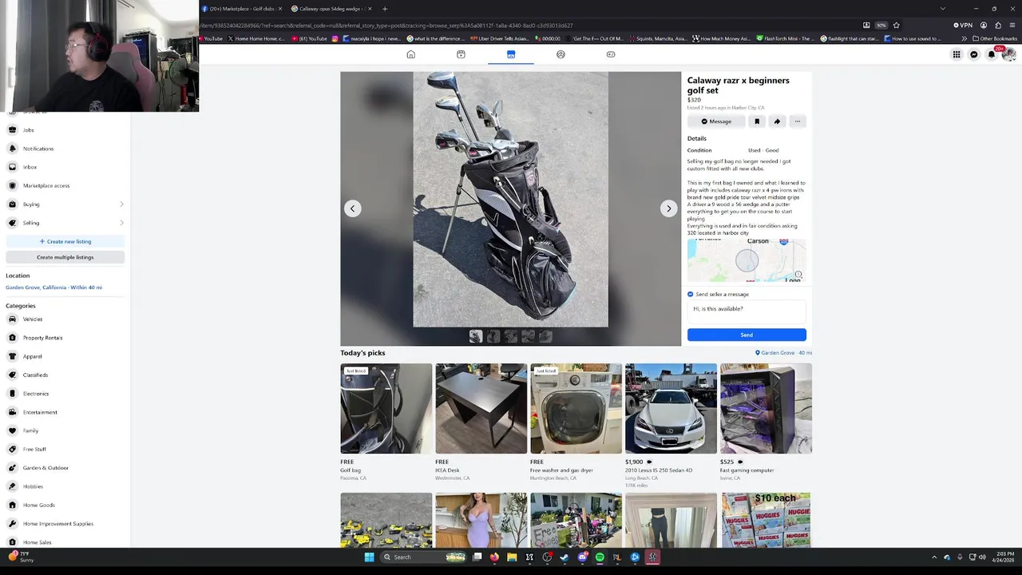Open the Home Improvement Supplies category

[x=65, y=524]
